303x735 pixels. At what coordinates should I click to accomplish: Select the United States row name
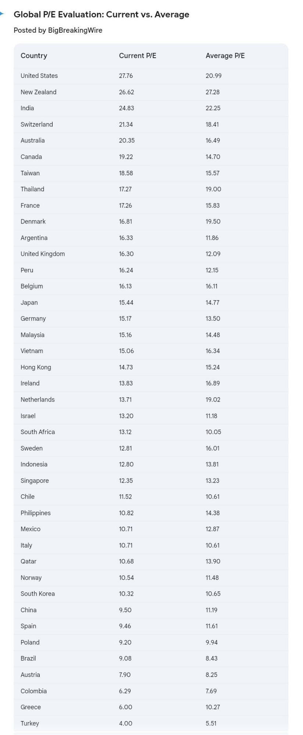[x=39, y=76]
